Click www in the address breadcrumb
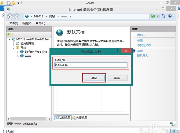Image resolution: width=180 pixels, height=133 pixels. (64, 16)
